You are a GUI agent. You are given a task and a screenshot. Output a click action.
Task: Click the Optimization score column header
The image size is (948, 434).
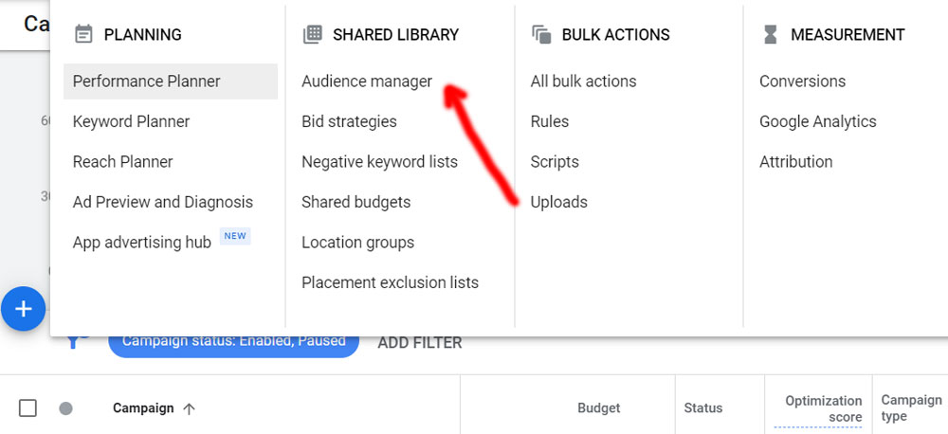pyautogui.click(x=818, y=409)
